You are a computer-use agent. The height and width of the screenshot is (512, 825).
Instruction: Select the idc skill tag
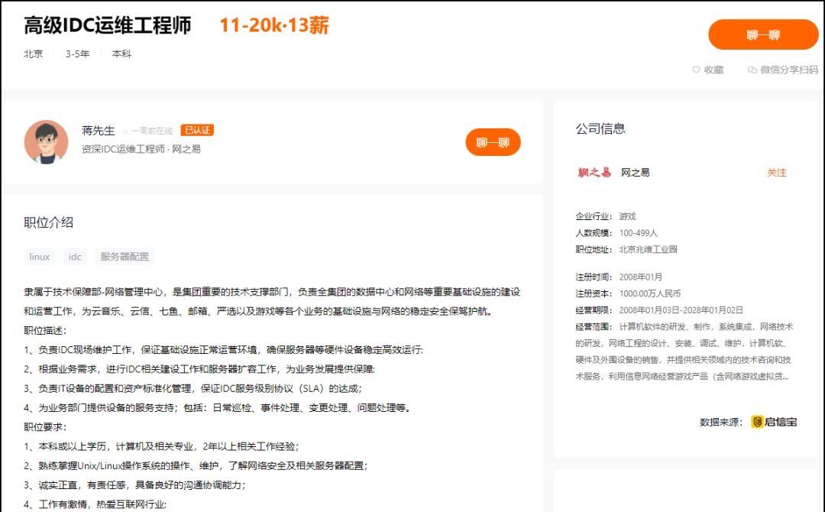point(74,256)
